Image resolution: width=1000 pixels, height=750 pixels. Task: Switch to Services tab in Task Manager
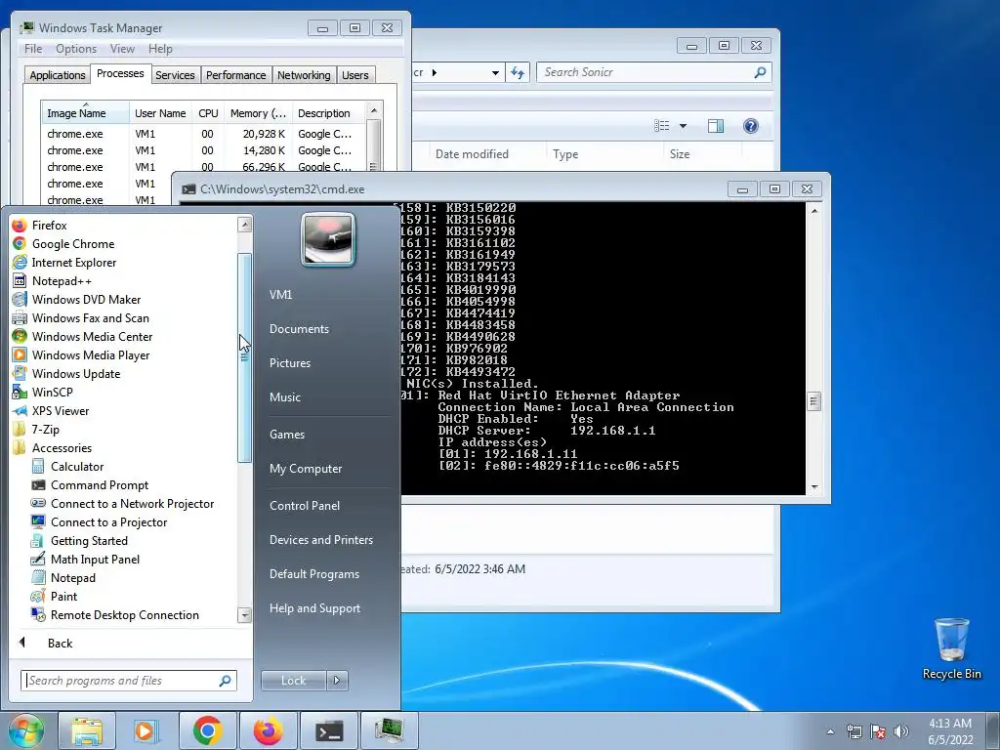point(175,74)
